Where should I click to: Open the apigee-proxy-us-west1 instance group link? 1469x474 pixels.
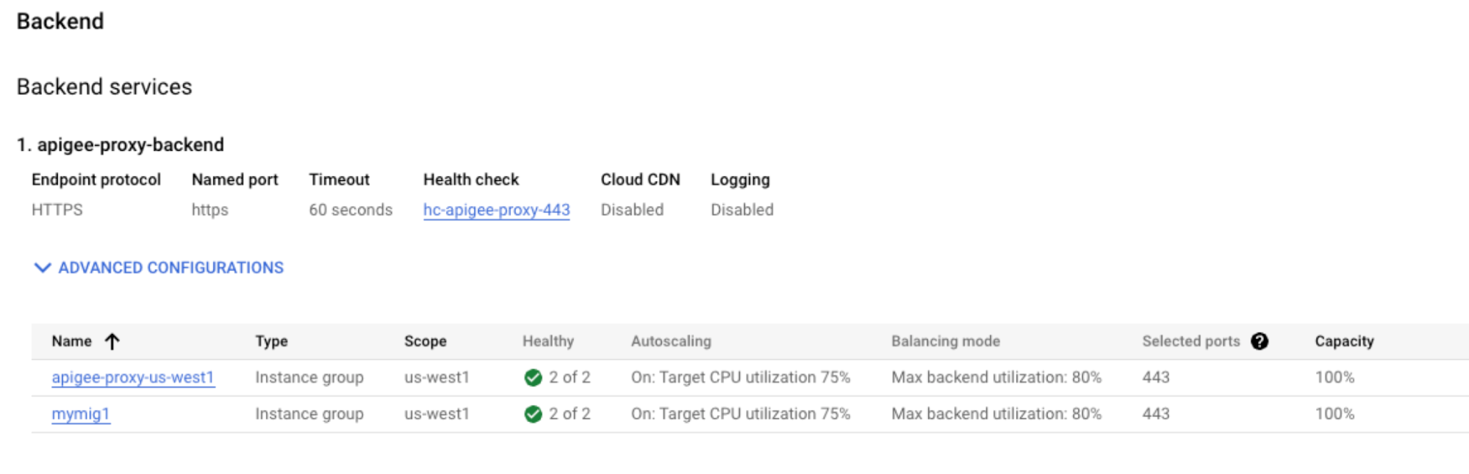[x=133, y=377]
